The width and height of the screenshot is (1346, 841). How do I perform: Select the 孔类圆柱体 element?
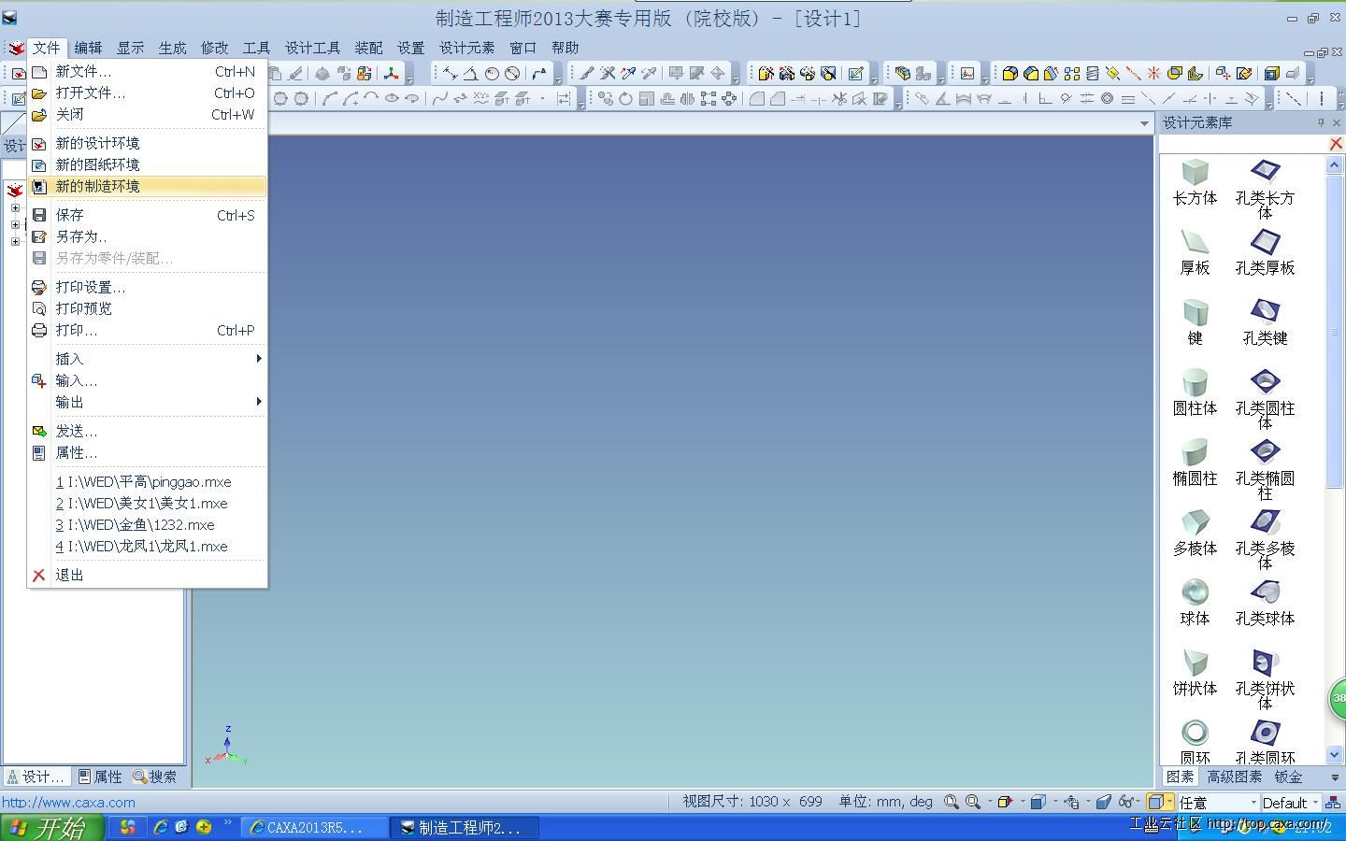click(x=1265, y=399)
